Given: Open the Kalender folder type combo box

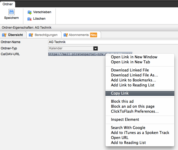Looking at the screenshot, I should (71, 48).
